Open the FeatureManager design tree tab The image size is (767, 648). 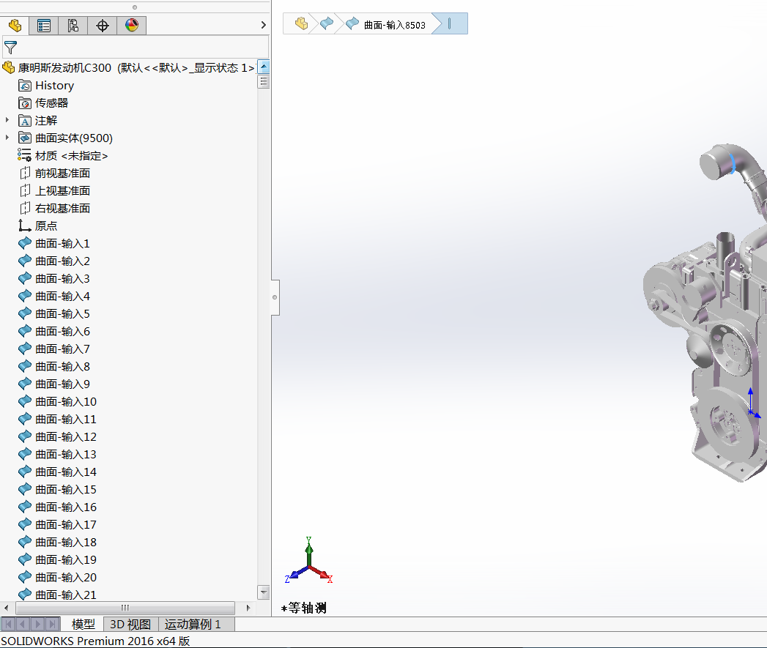(x=15, y=26)
